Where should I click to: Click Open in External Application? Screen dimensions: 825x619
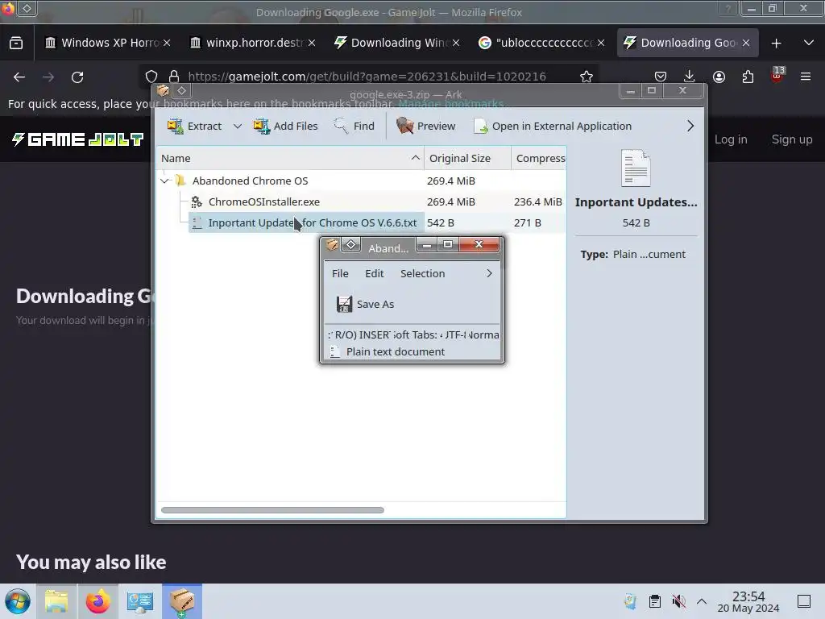[553, 127]
